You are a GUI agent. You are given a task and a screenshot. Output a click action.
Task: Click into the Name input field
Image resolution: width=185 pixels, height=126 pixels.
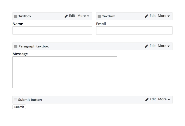coord(52,30)
